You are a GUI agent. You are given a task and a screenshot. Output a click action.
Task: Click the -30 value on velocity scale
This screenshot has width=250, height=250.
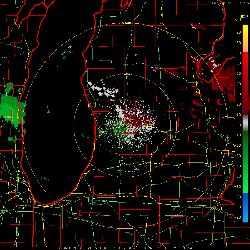click(x=237, y=156)
